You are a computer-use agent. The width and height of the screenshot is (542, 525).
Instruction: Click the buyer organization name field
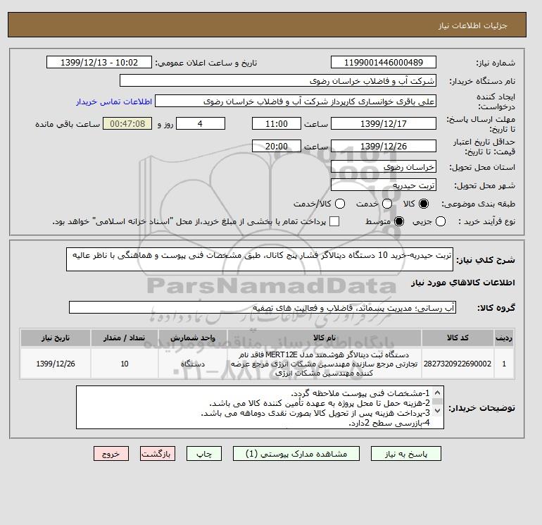(x=277, y=80)
